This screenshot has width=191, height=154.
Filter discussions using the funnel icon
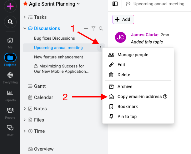pyautogui.click(x=93, y=28)
